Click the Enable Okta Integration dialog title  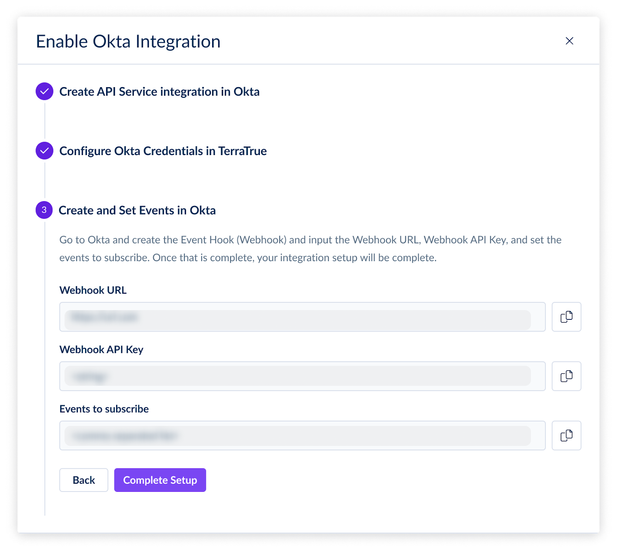tap(128, 42)
